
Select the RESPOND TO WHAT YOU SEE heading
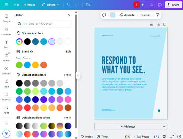click(124, 65)
